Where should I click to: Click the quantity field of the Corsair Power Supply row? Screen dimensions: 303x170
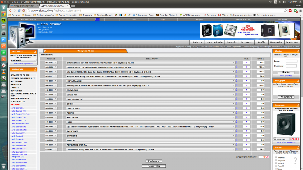point(246,149)
